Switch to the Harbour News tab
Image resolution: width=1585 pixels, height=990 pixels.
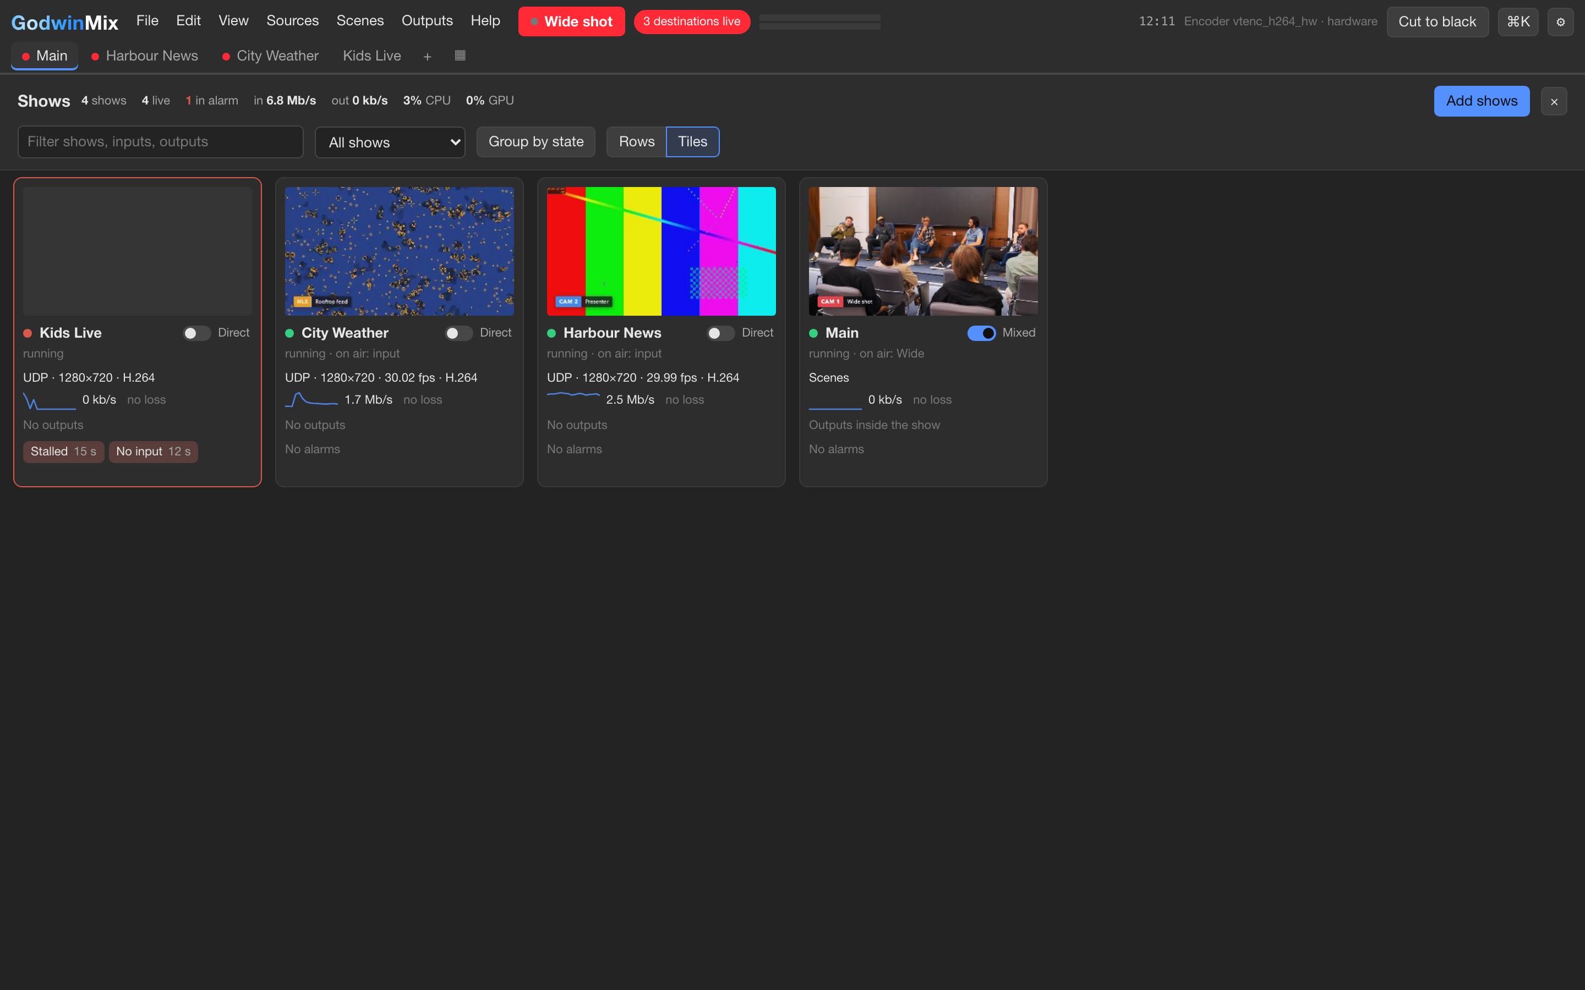tap(145, 56)
